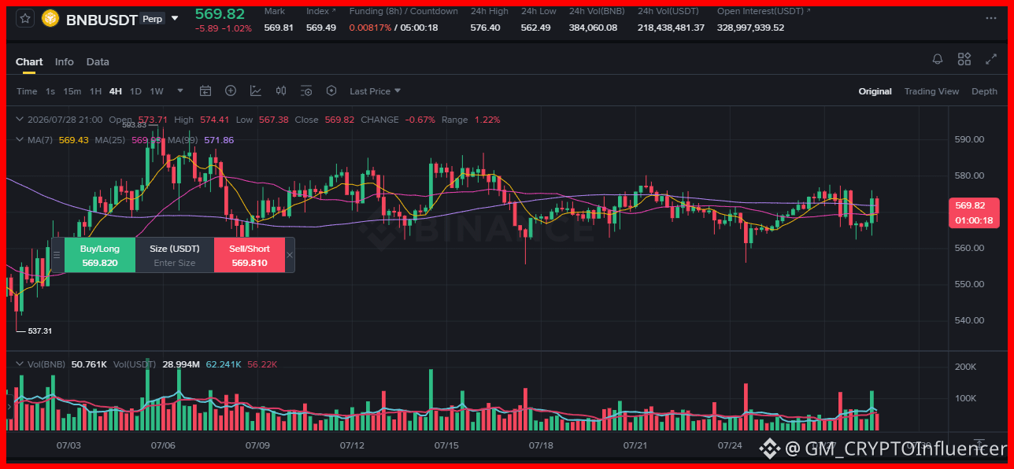This screenshot has width=1014, height=469.
Task: Open the Index price link
Action: [320, 11]
